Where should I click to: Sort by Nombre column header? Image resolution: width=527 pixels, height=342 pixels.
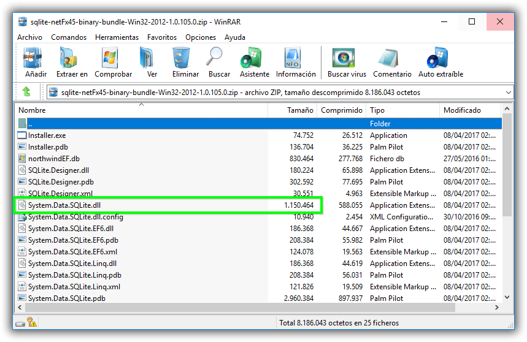tap(141, 110)
